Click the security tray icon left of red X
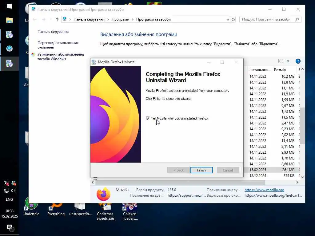Viewport: 315px width, 236px height. point(6,183)
